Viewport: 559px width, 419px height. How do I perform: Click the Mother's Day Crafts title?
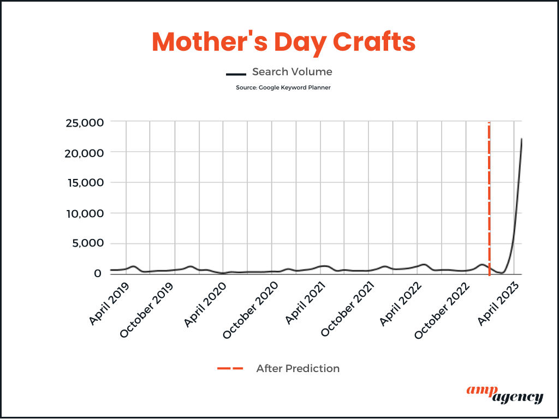284,43
